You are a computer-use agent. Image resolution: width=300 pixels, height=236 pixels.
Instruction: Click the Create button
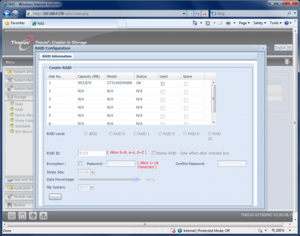[55, 197]
